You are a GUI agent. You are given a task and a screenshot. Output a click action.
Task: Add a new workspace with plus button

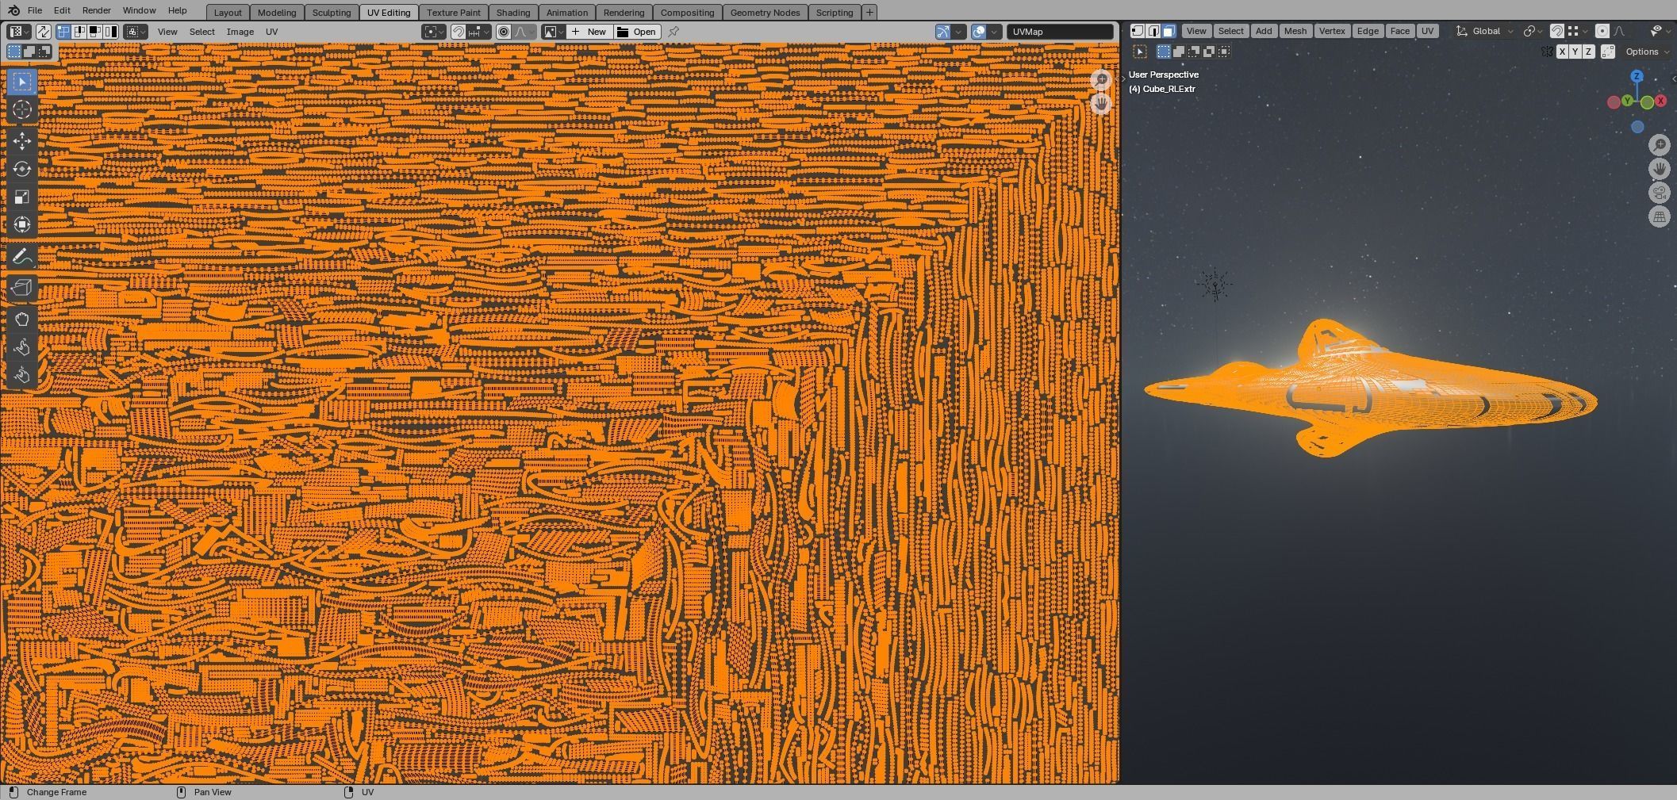click(869, 12)
